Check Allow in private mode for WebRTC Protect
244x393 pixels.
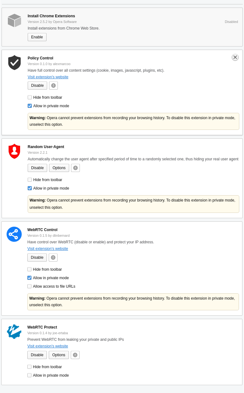click(29, 375)
